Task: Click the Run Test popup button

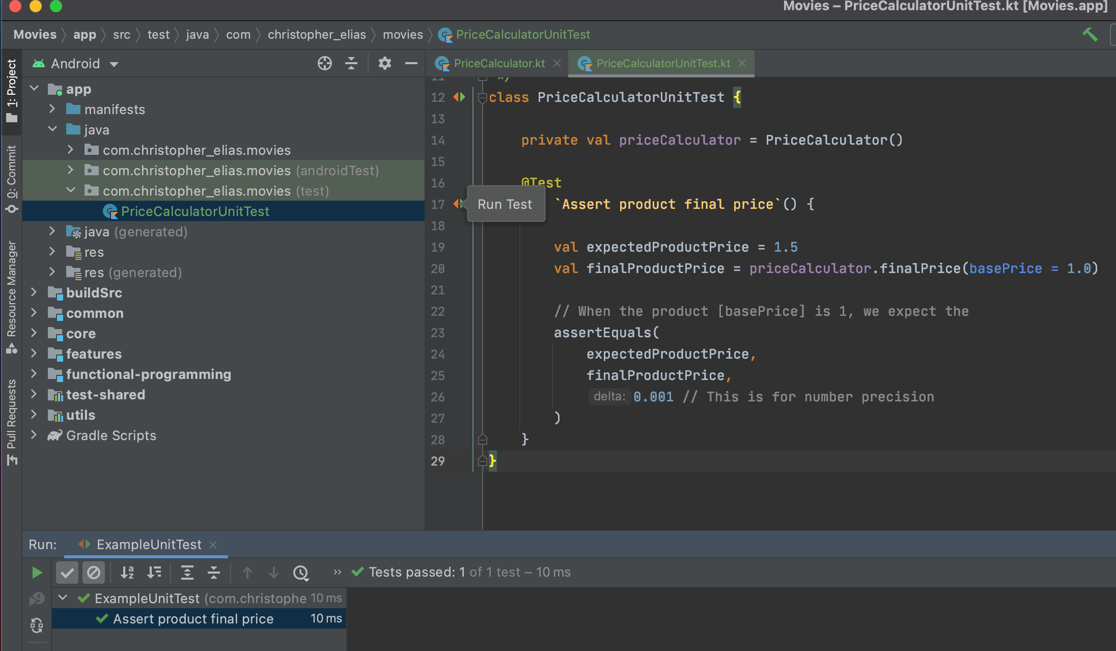Action: click(505, 204)
